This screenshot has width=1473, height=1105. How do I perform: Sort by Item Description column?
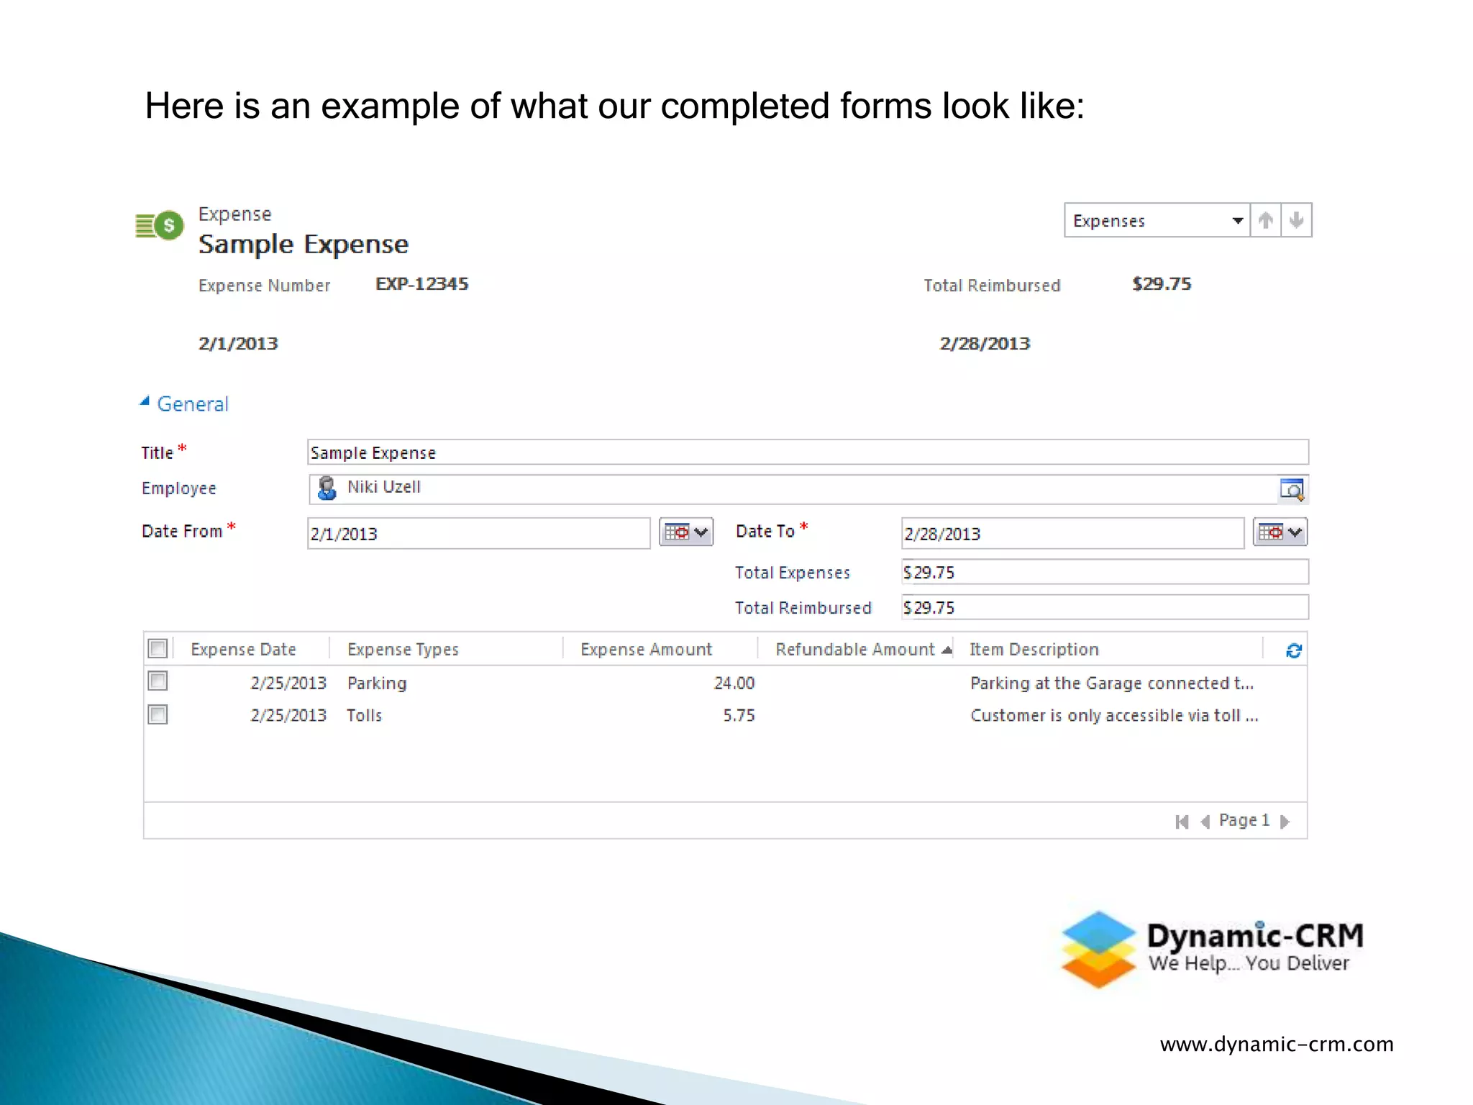1034,650
